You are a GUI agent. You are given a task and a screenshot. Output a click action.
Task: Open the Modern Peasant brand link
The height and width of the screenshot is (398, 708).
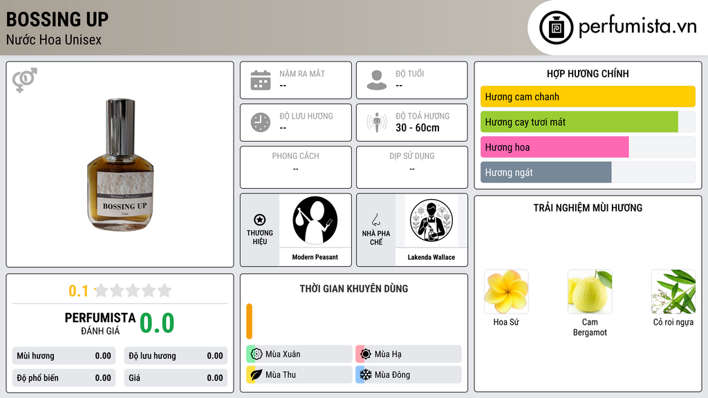coord(315,257)
